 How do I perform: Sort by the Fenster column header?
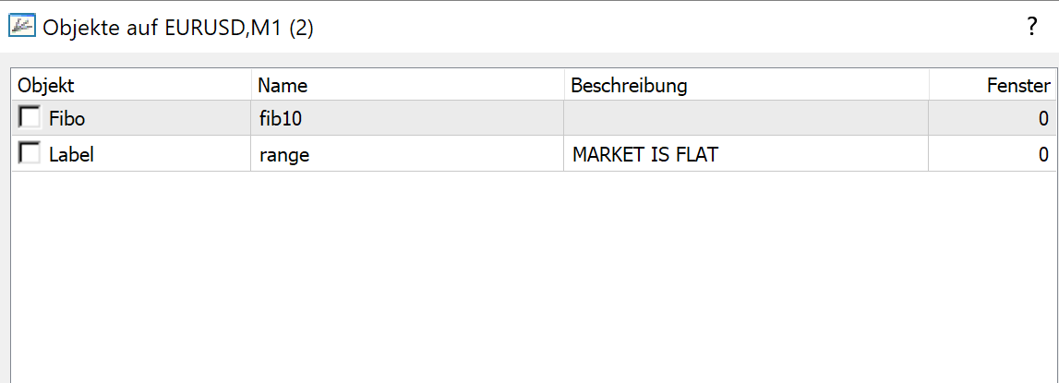(992, 85)
